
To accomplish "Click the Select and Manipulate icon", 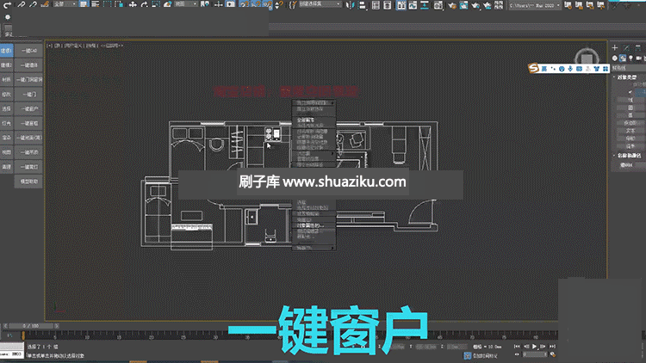I will point(219,4).
